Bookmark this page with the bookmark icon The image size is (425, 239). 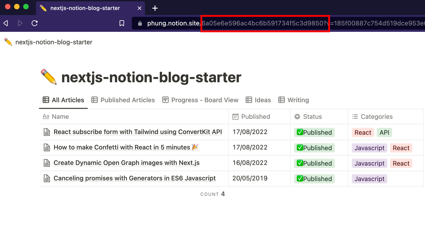[x=122, y=23]
